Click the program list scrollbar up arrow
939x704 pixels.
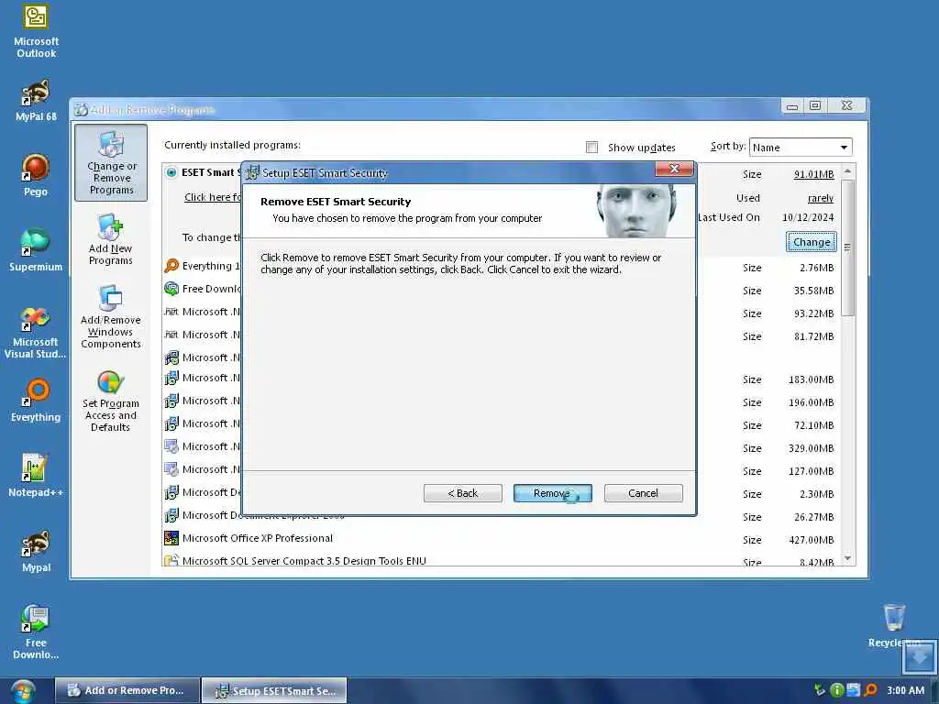847,171
